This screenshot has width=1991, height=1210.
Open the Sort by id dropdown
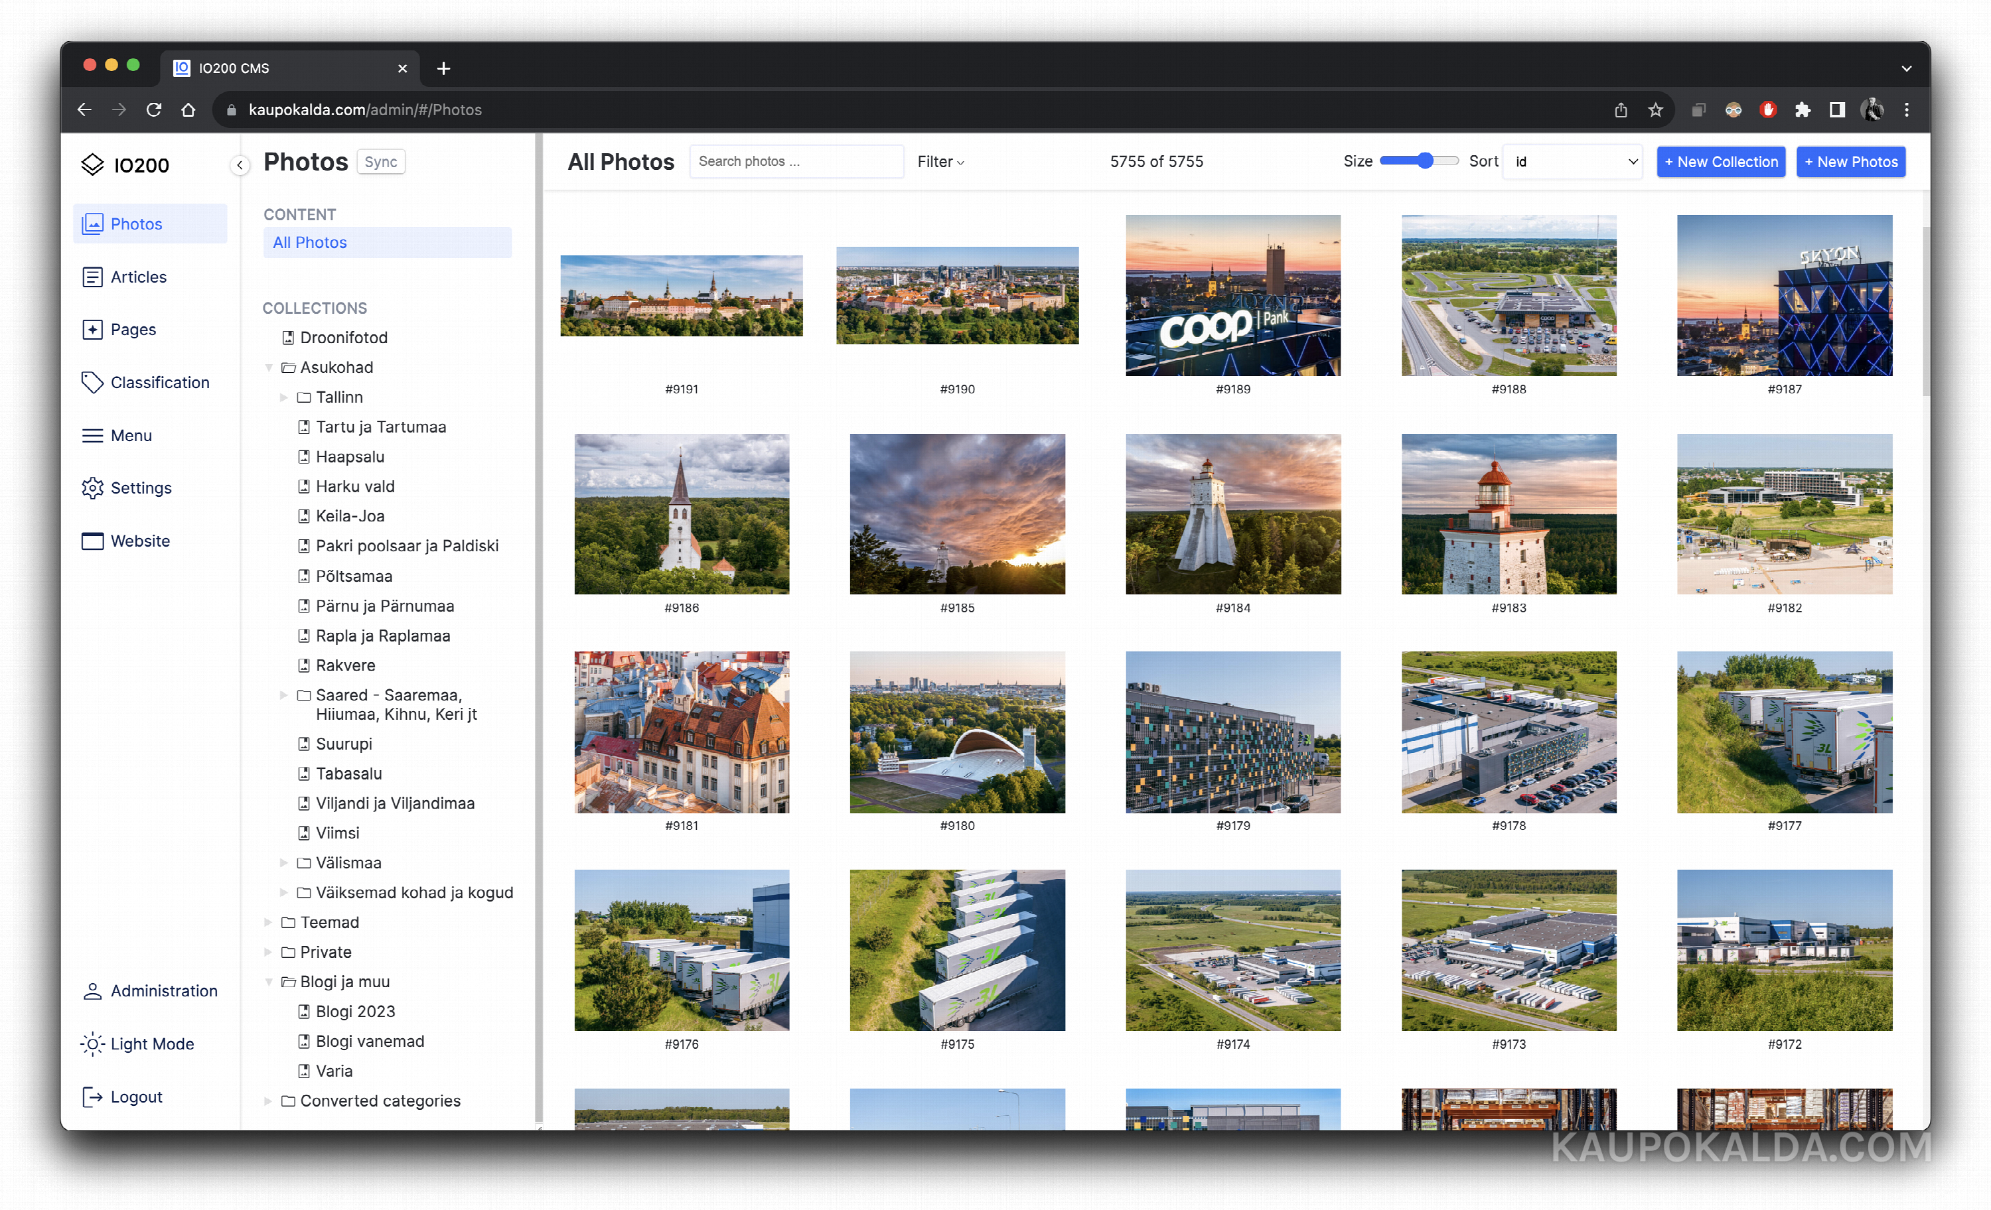(1572, 162)
